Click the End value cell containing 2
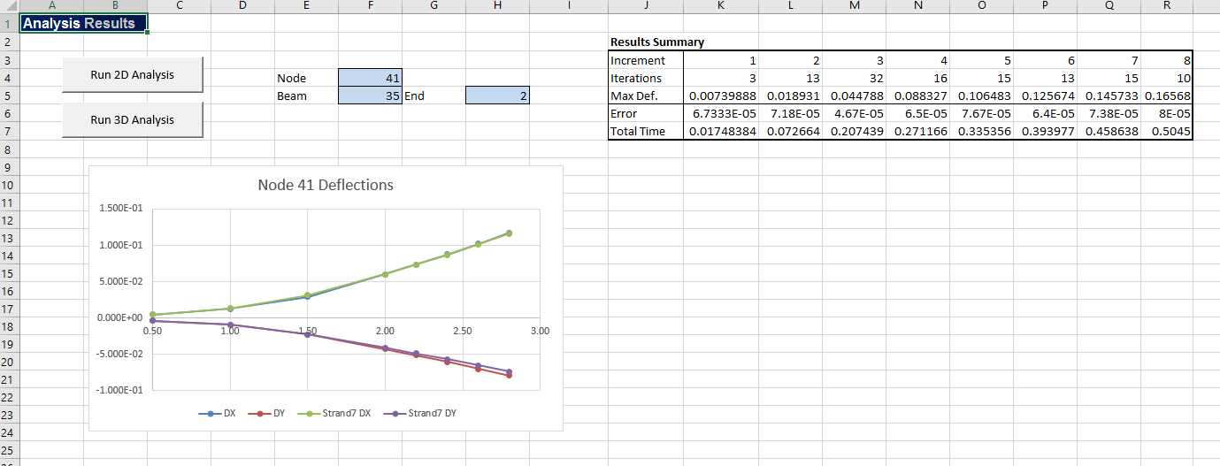 click(x=497, y=95)
